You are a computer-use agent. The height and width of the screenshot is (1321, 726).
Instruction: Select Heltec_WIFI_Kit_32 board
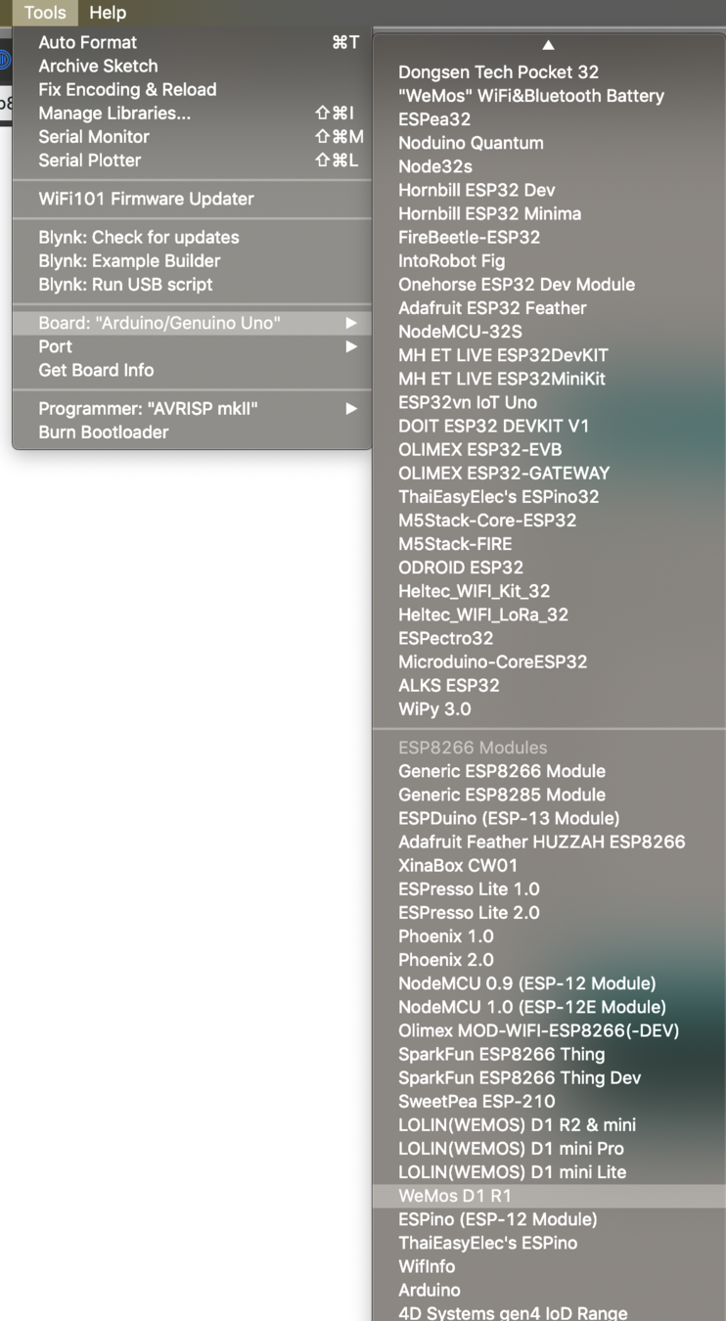pyautogui.click(x=549, y=590)
